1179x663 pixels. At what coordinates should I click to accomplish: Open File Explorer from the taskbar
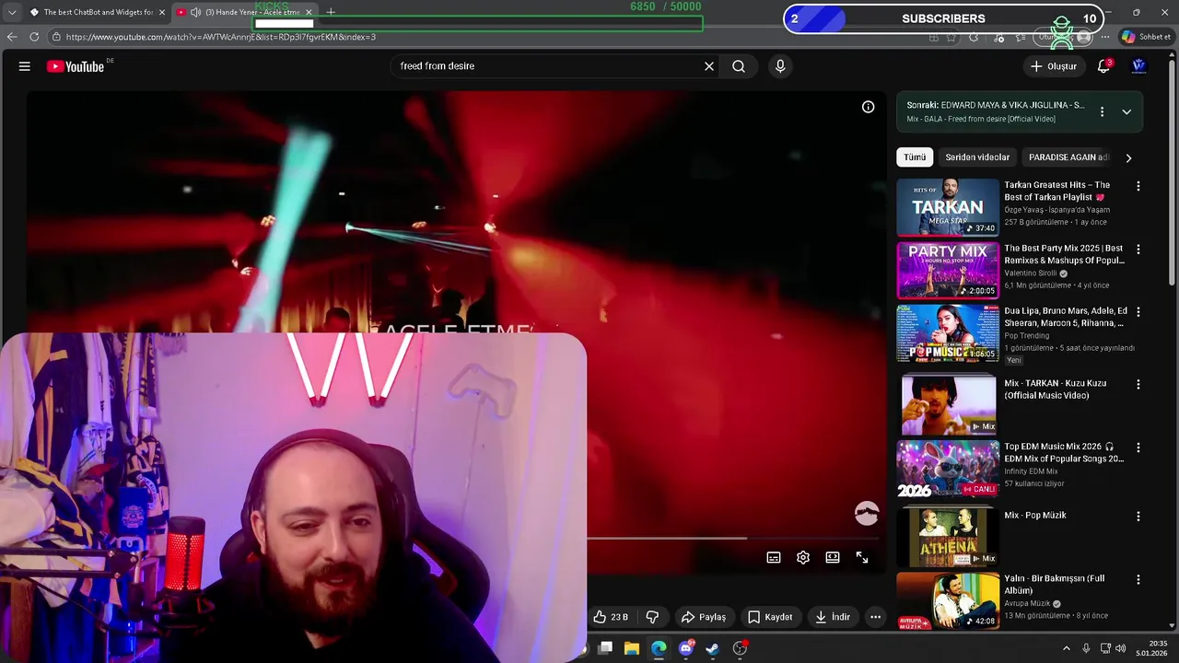[x=632, y=648]
